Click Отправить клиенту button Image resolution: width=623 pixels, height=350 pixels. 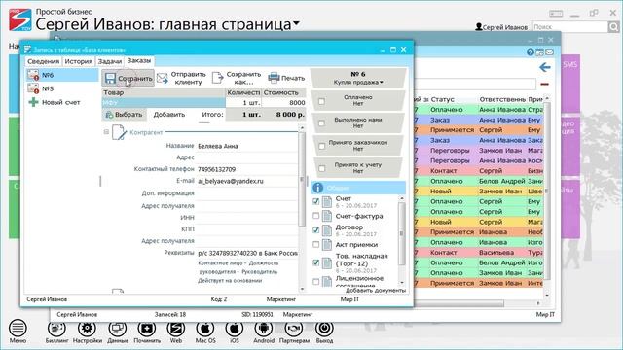[182, 78]
